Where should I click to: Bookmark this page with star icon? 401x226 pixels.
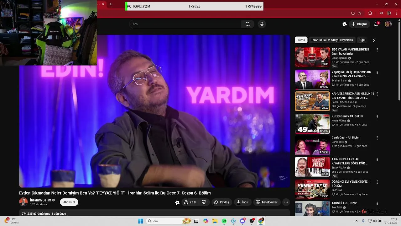360,13
